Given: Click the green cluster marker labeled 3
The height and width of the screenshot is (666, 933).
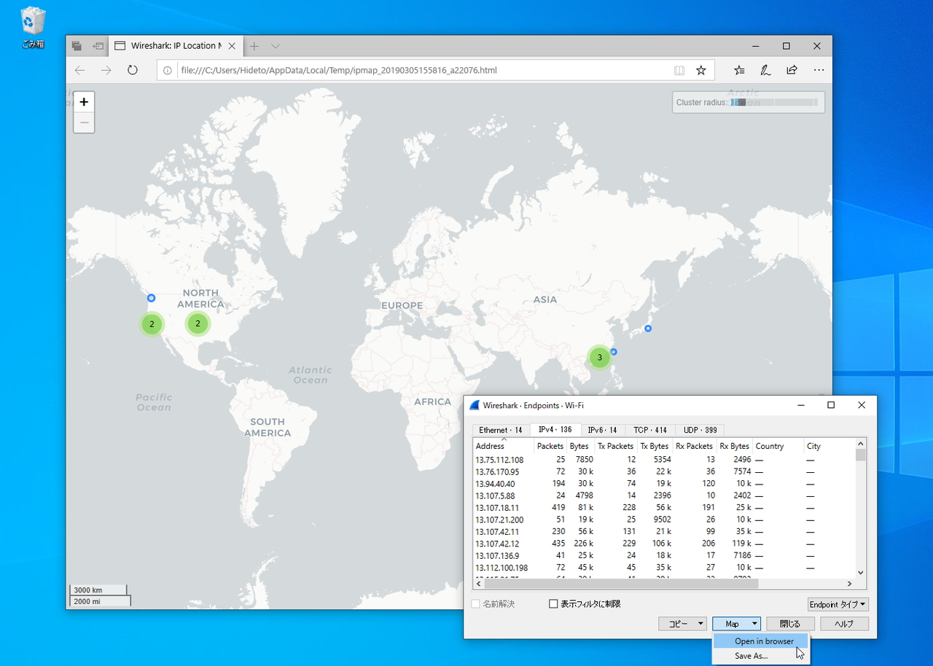Looking at the screenshot, I should 599,357.
